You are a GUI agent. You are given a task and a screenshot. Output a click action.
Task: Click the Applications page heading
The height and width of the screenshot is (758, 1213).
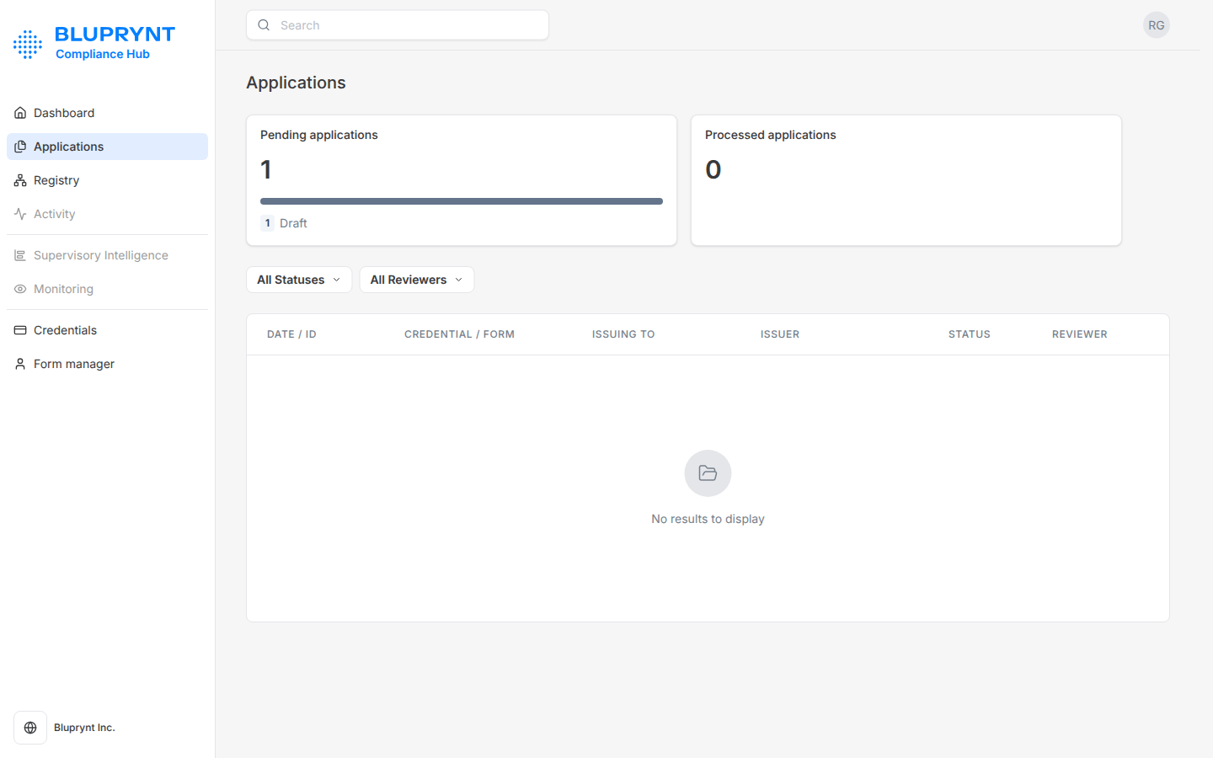tap(296, 83)
